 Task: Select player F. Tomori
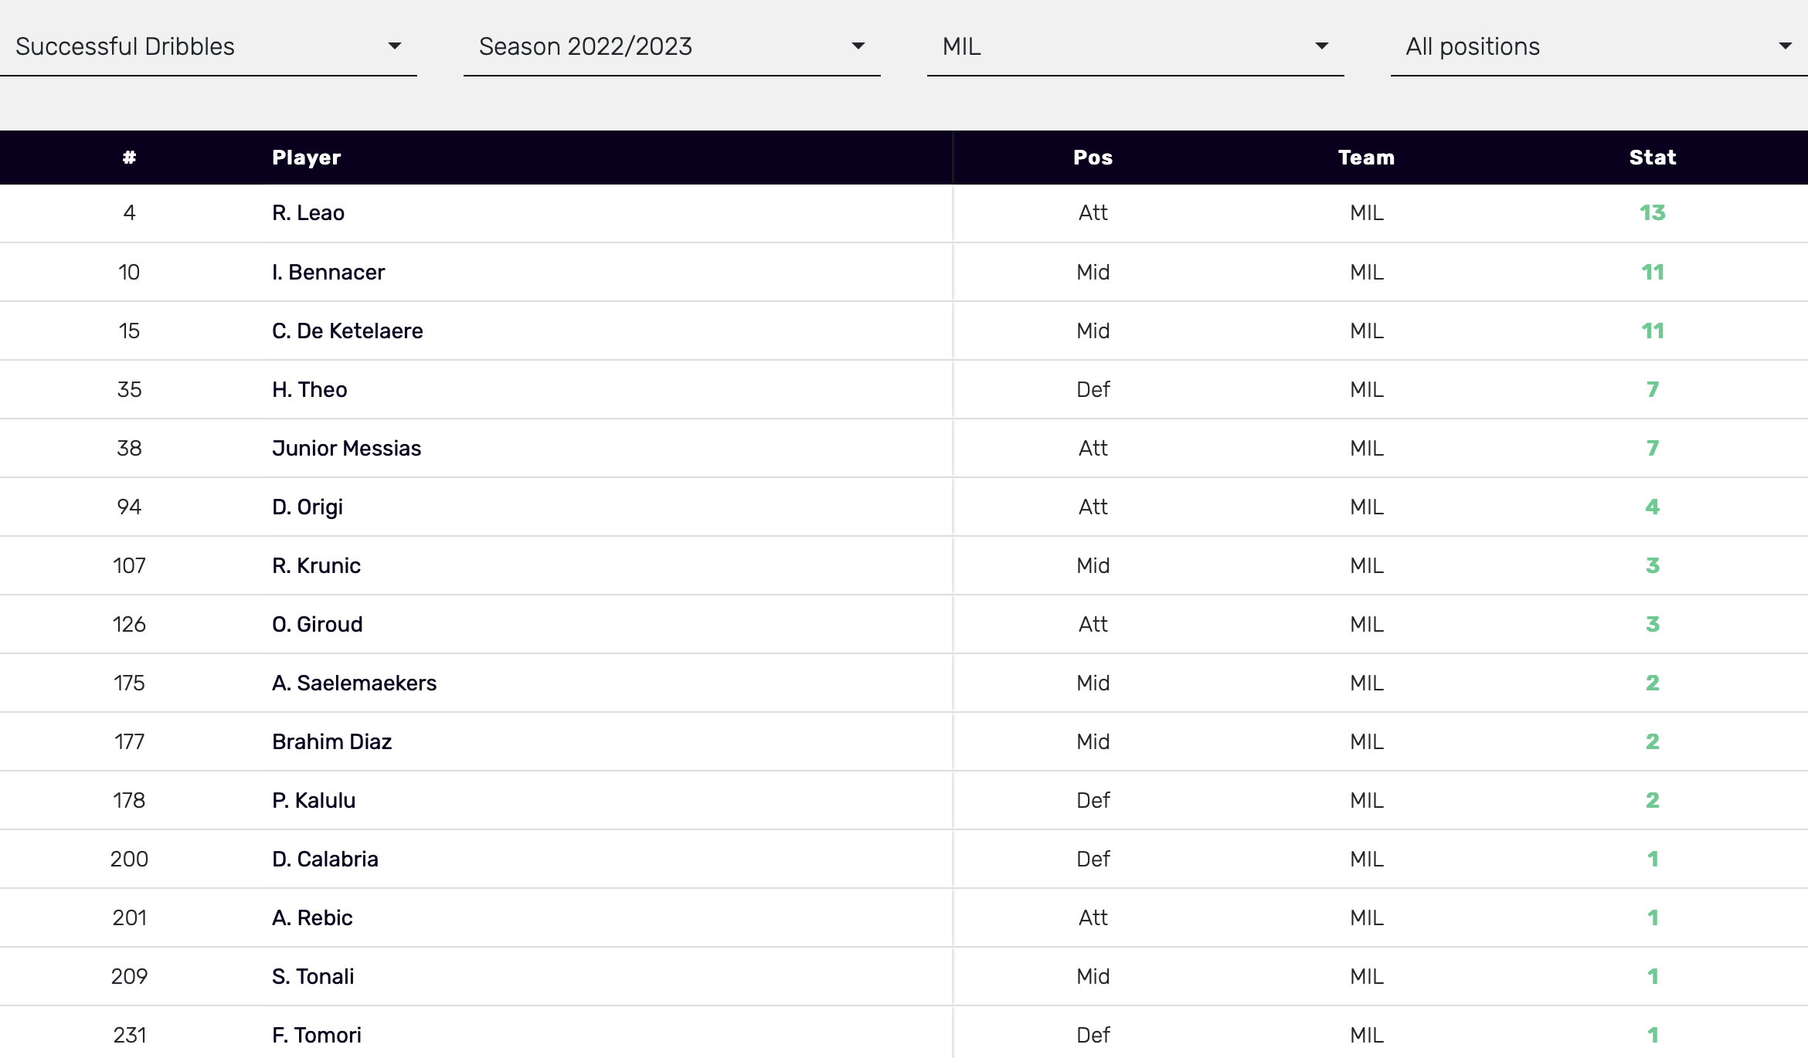tap(317, 1035)
